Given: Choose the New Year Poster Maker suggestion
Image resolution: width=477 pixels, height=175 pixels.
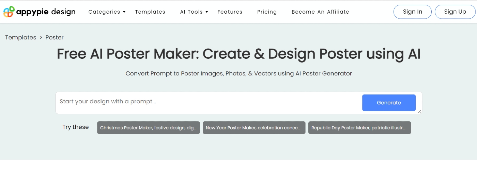Looking at the screenshot, I should click(254, 128).
